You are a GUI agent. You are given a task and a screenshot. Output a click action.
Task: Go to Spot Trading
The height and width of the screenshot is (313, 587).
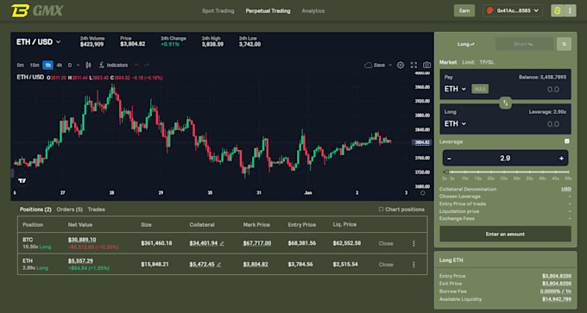pyautogui.click(x=218, y=11)
